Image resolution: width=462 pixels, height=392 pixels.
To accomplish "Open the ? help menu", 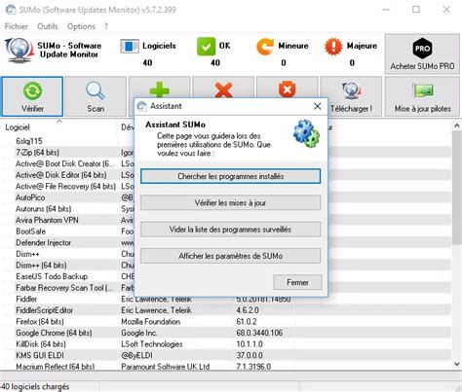I will pos(106,26).
